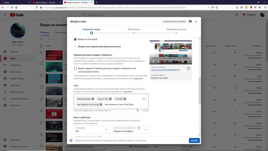Go to browser home page icon
Screen dimensions: 268x151
pos(16,8)
